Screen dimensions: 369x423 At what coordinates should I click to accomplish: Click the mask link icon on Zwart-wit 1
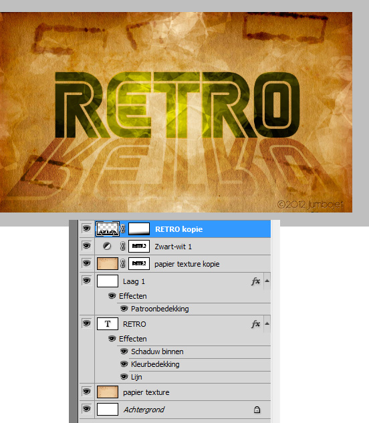tap(123, 247)
